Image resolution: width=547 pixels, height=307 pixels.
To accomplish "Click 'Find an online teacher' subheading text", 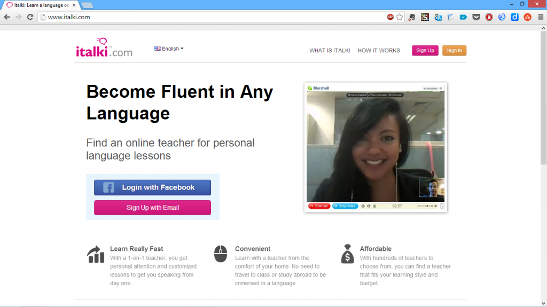I will tap(170, 149).
